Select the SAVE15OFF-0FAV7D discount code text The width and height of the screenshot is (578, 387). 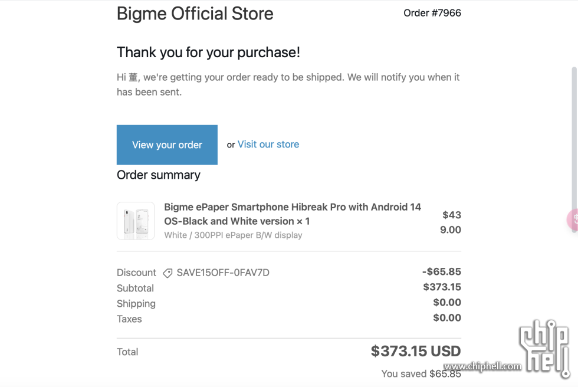pyautogui.click(x=223, y=273)
